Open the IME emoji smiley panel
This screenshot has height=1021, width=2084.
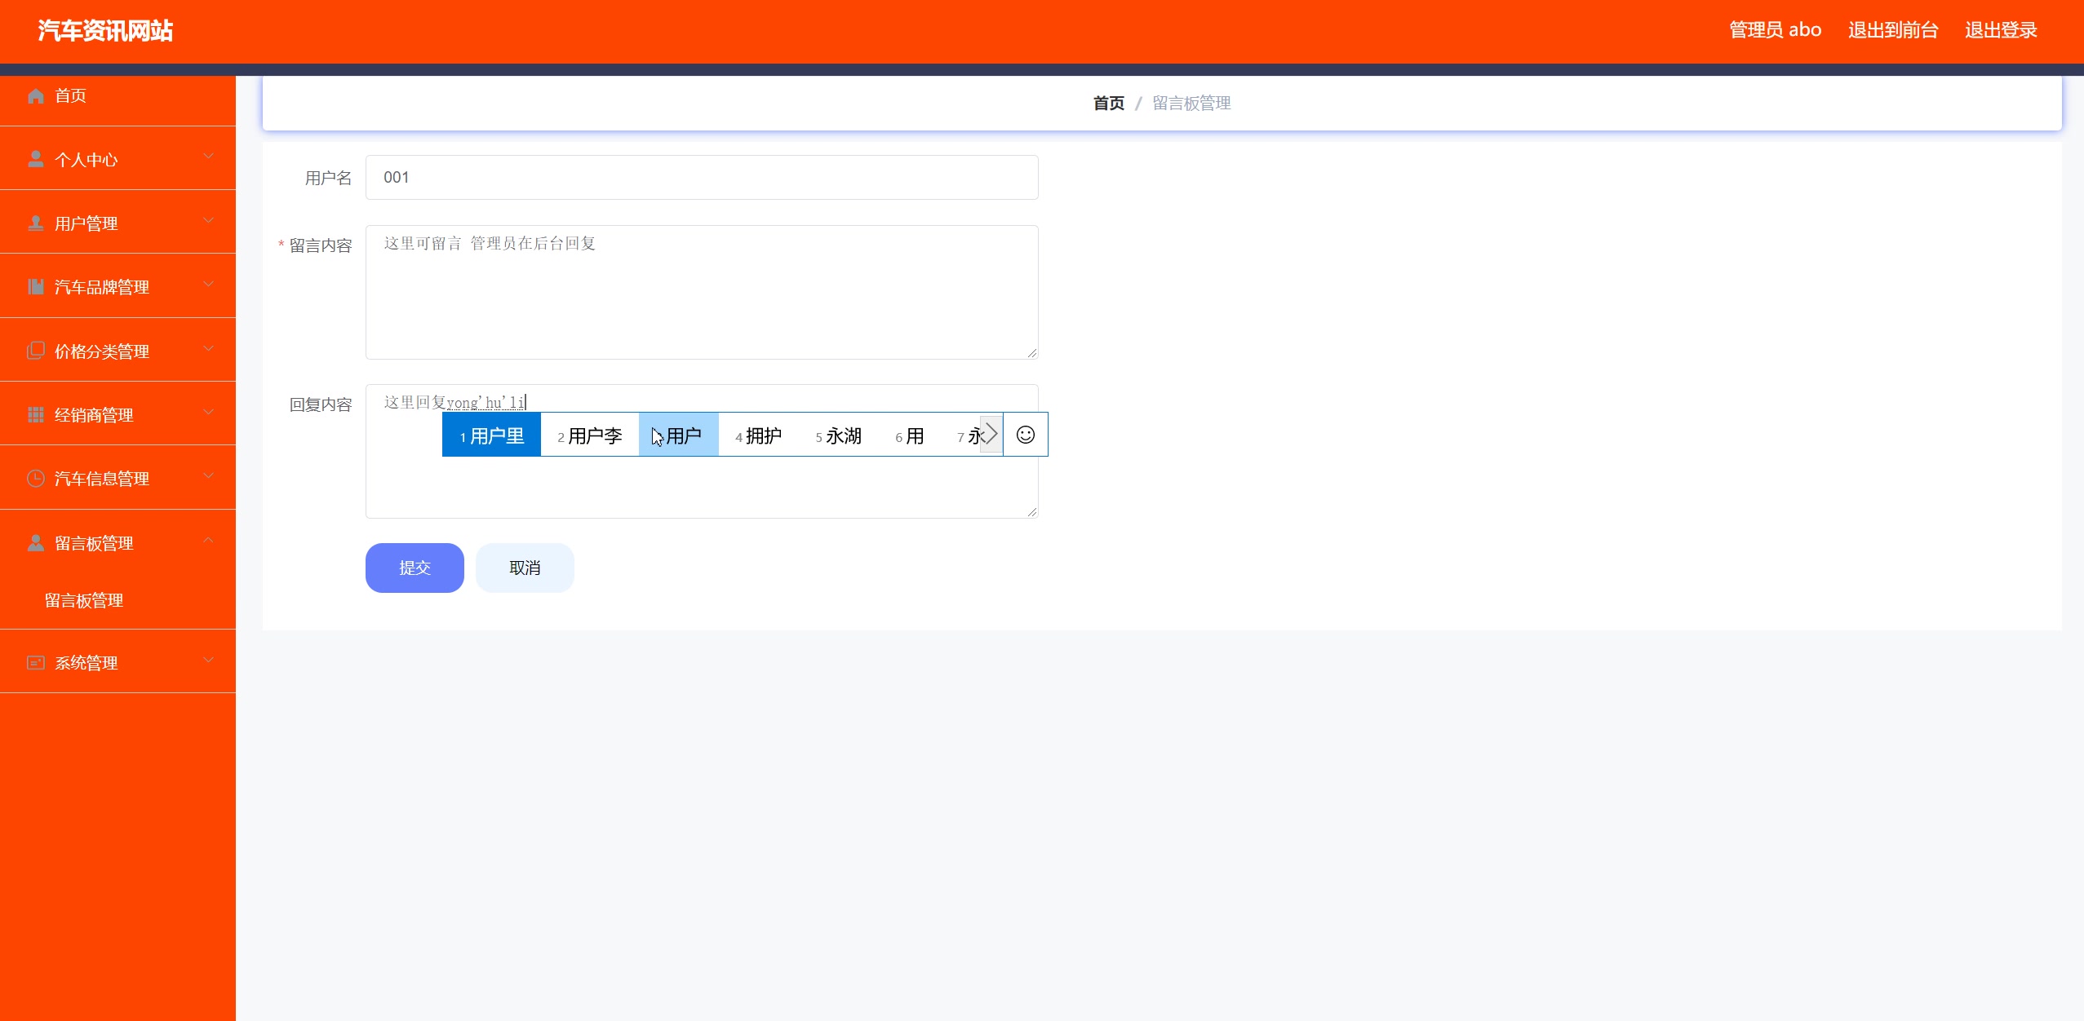(x=1026, y=435)
